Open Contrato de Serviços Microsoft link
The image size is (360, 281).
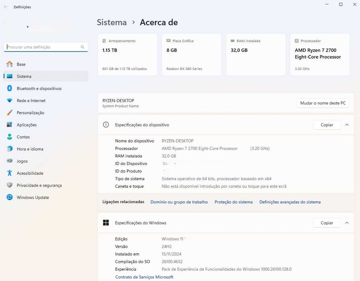coord(144,277)
